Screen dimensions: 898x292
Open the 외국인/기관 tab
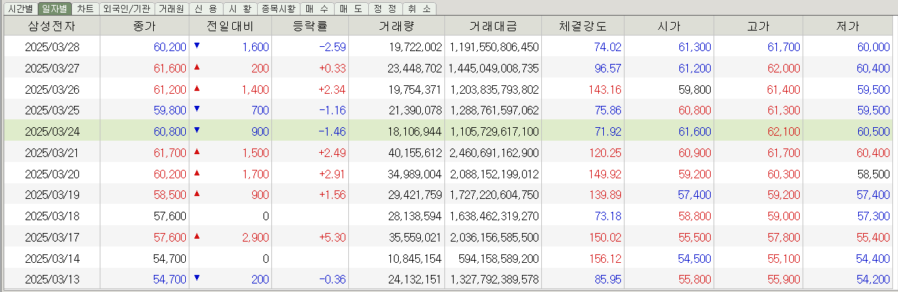click(126, 9)
